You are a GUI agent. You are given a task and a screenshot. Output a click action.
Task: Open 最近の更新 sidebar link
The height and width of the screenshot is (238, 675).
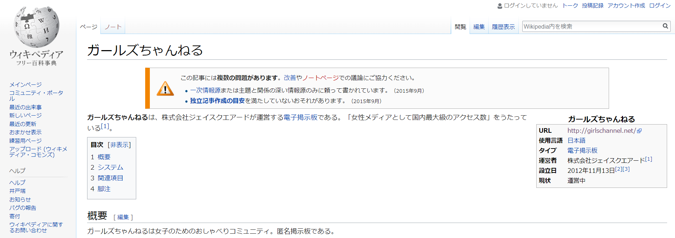click(23, 124)
